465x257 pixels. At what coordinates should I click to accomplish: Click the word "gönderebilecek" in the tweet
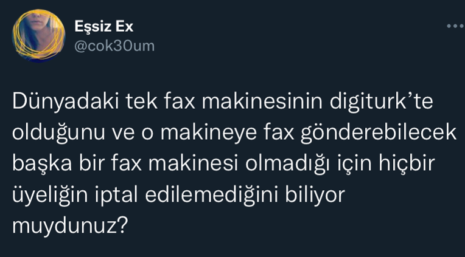pos(379,133)
